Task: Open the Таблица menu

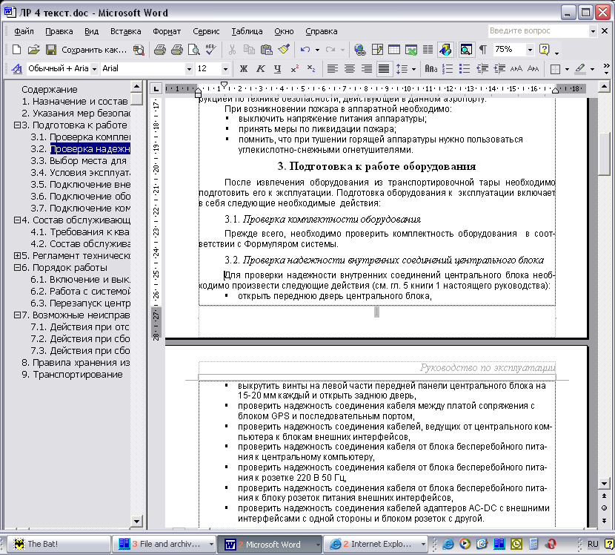Action: coord(247,31)
